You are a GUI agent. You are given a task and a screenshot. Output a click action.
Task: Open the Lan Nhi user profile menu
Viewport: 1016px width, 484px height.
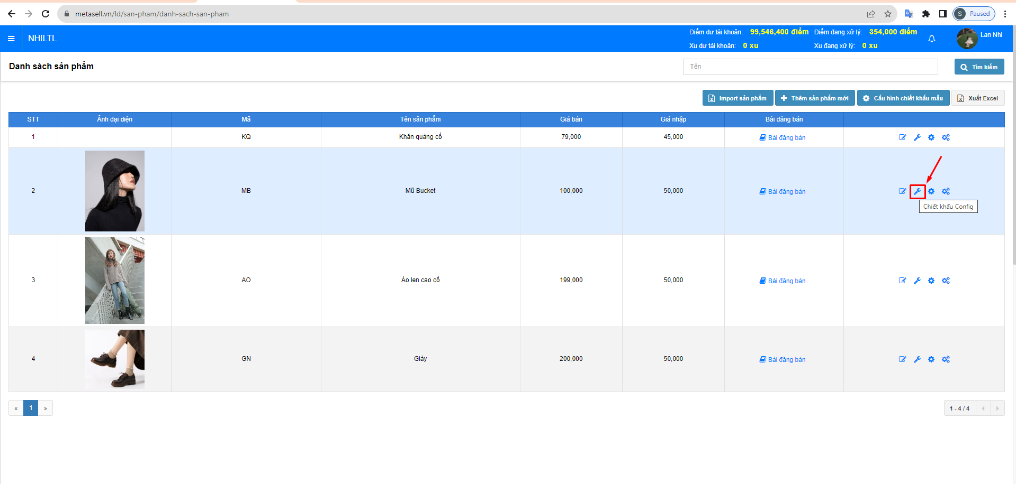pos(979,38)
